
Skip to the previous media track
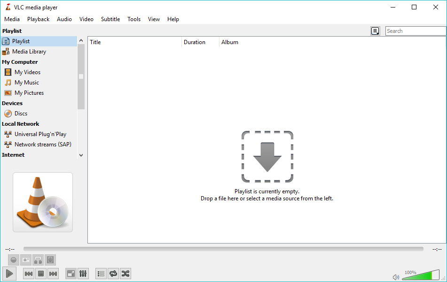point(29,274)
